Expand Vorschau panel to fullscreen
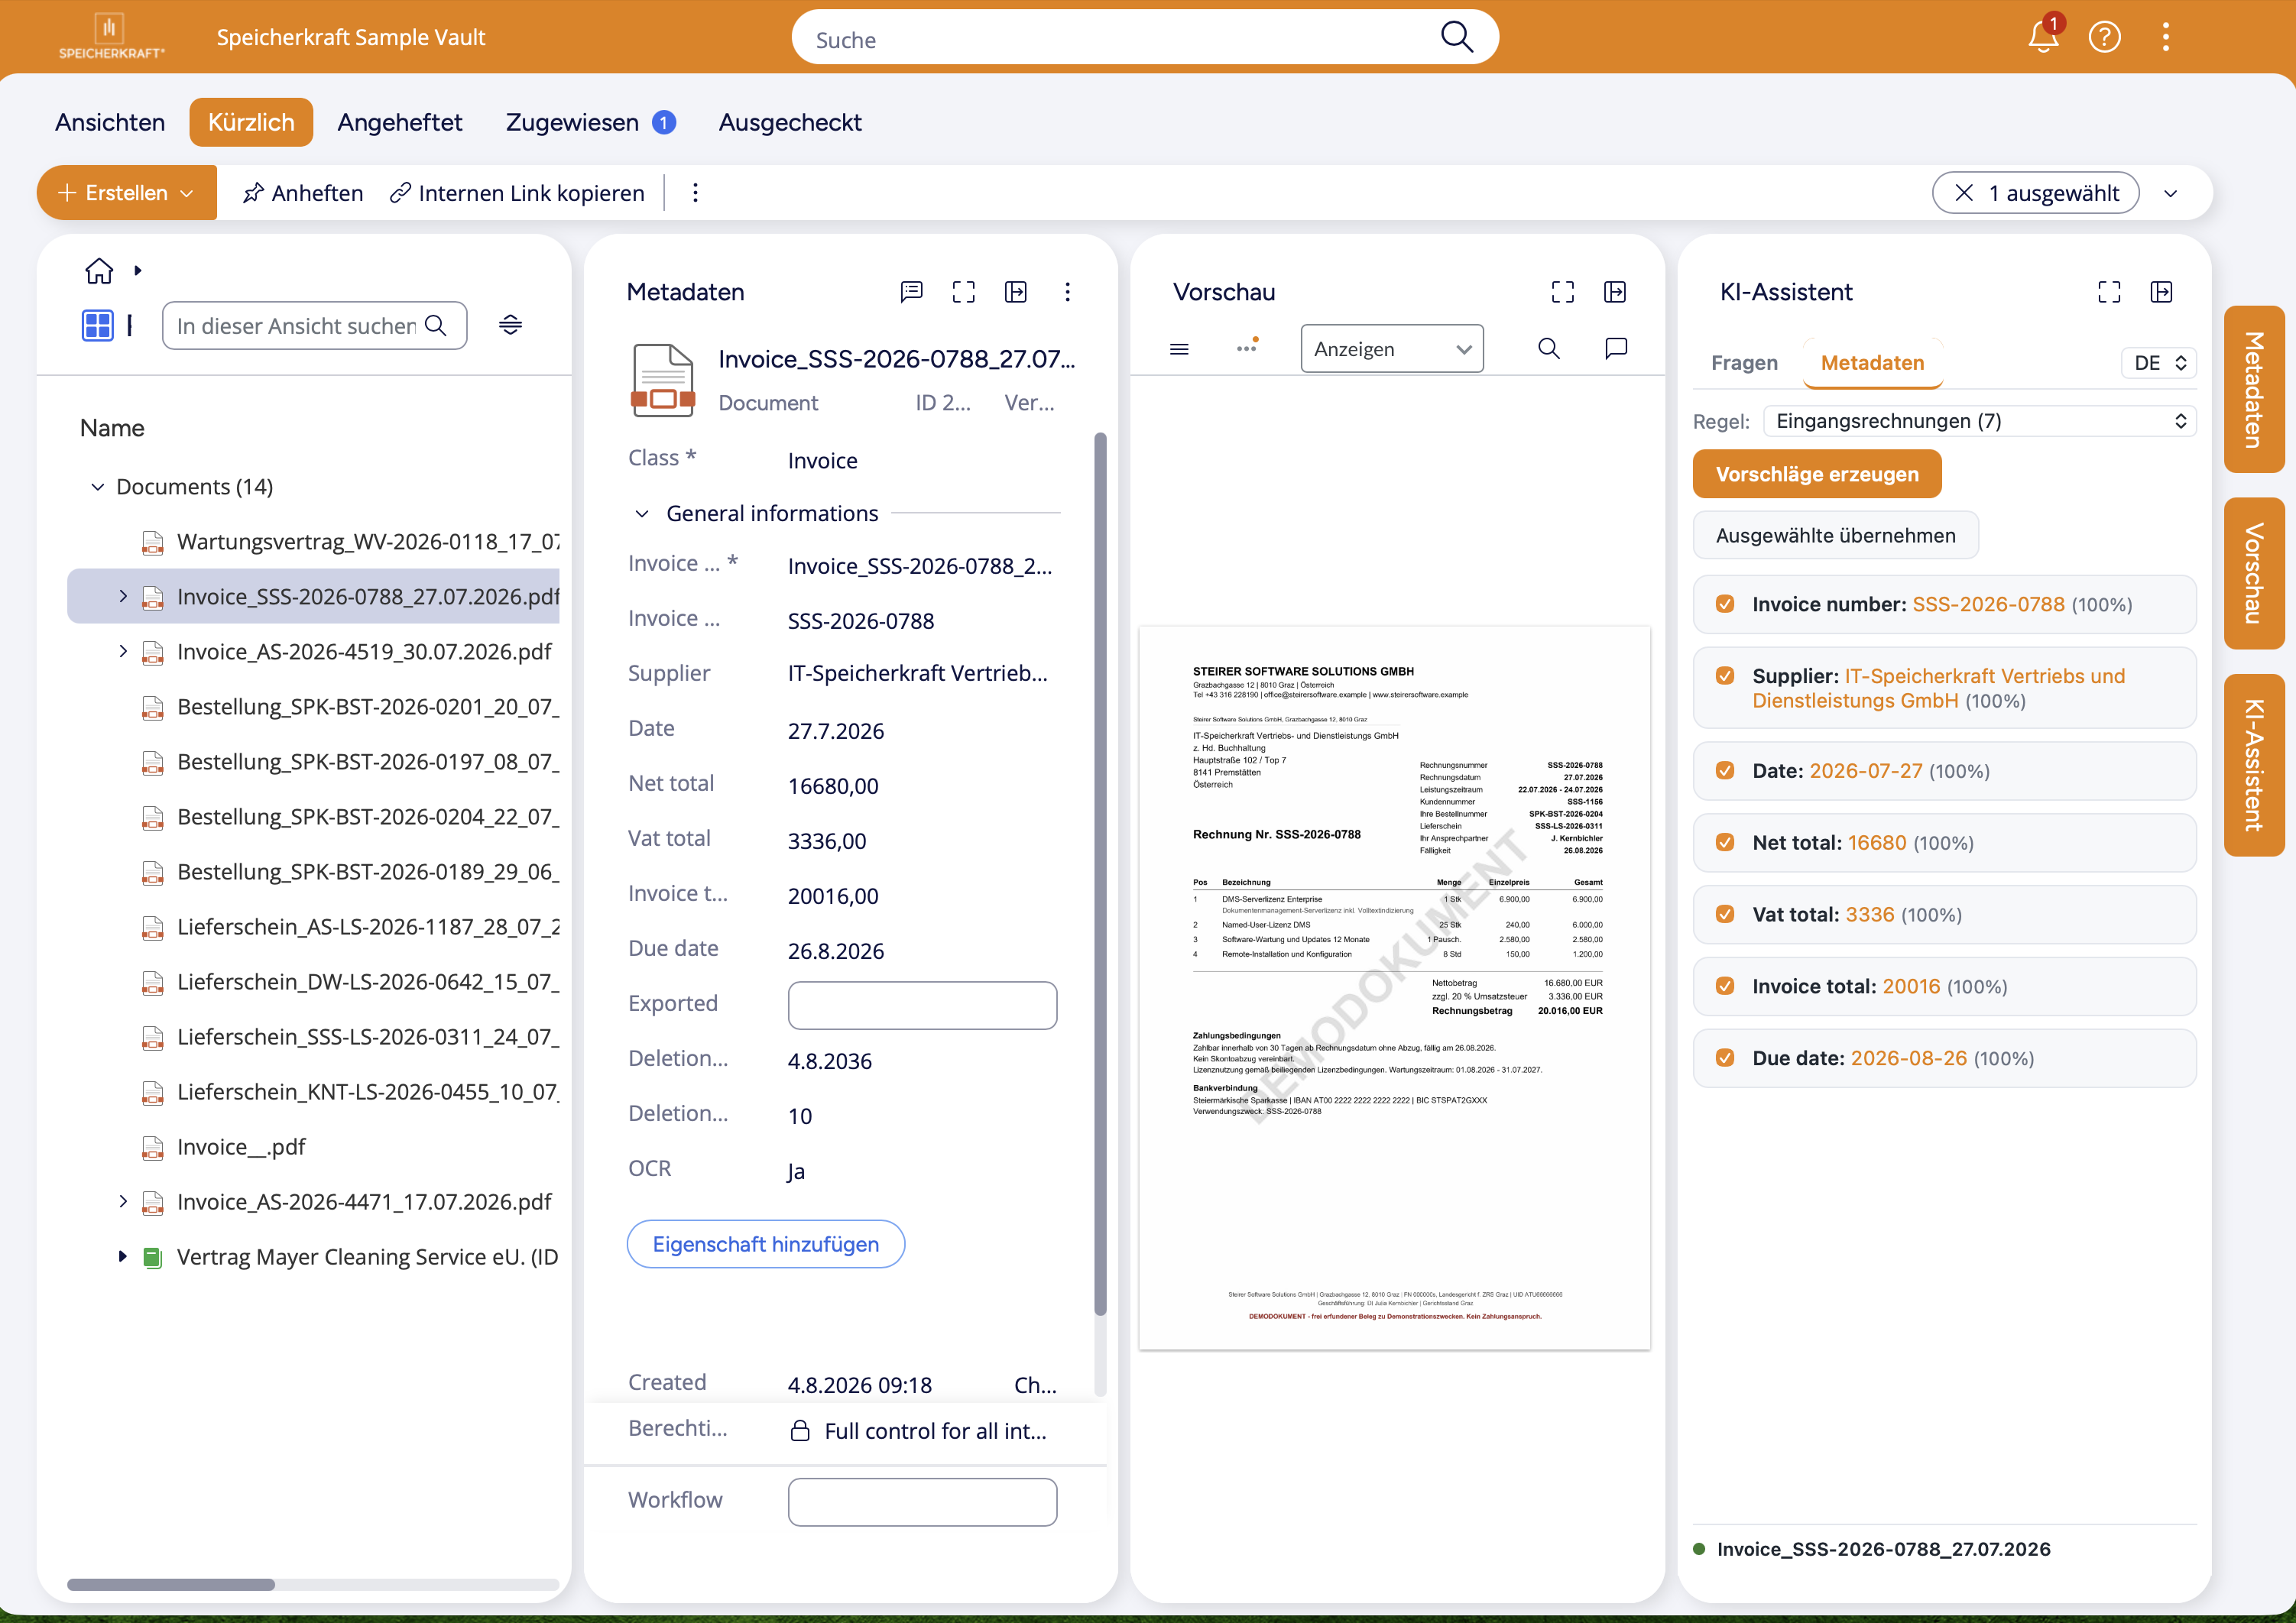Image resolution: width=2296 pixels, height=1623 pixels. click(x=1562, y=292)
